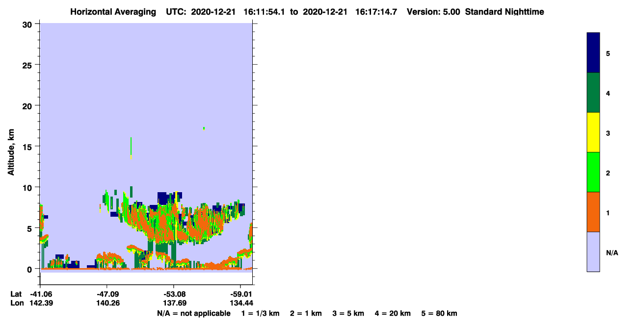Click the start time 16:11:54.1
Image resolution: width=638 pixels, height=327 pixels.
265,12
